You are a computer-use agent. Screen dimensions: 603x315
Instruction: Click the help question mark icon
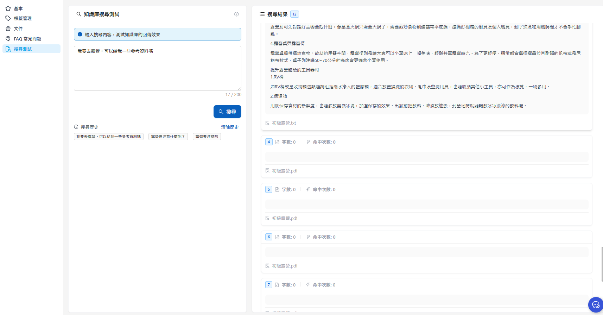tap(236, 14)
